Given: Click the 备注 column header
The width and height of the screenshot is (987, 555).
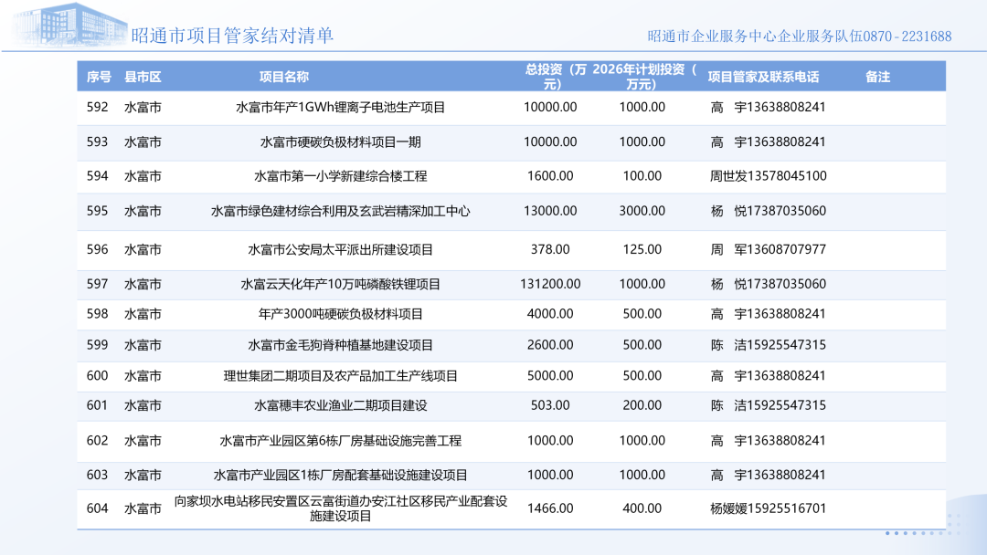Looking at the screenshot, I should pyautogui.click(x=877, y=77).
